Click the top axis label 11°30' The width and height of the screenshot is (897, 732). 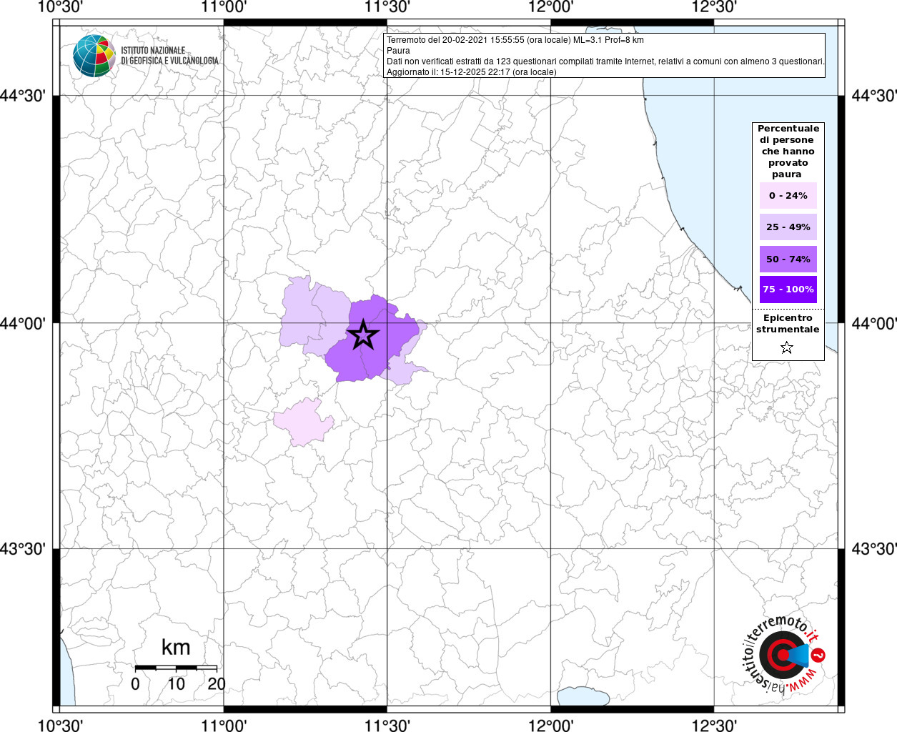[387, 7]
